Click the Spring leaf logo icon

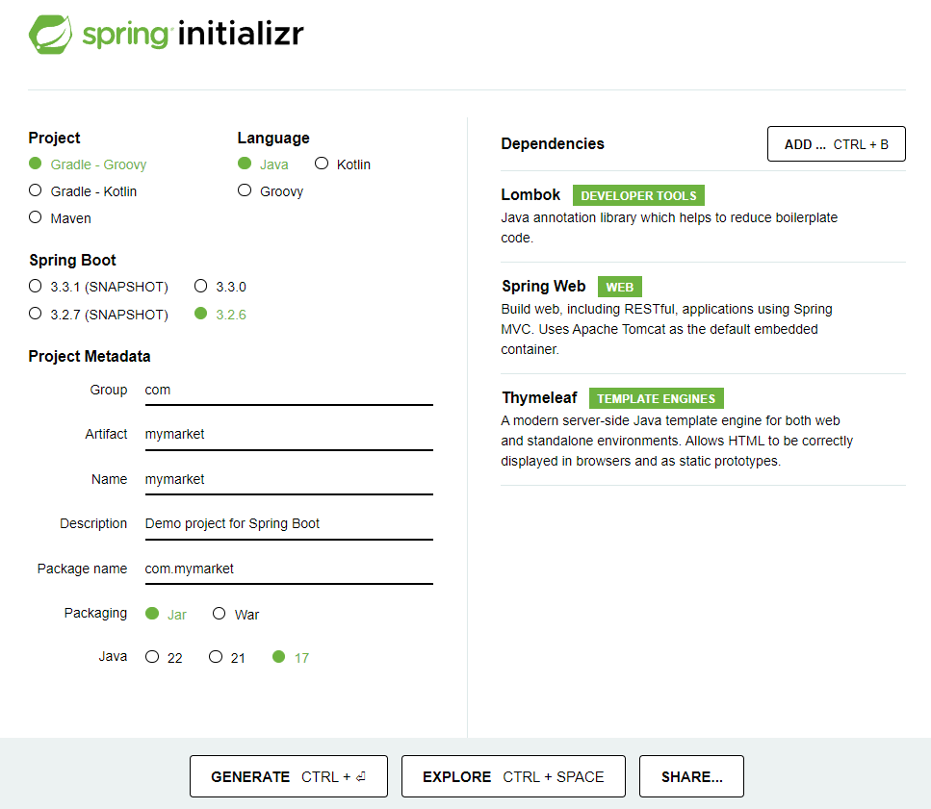[50, 35]
